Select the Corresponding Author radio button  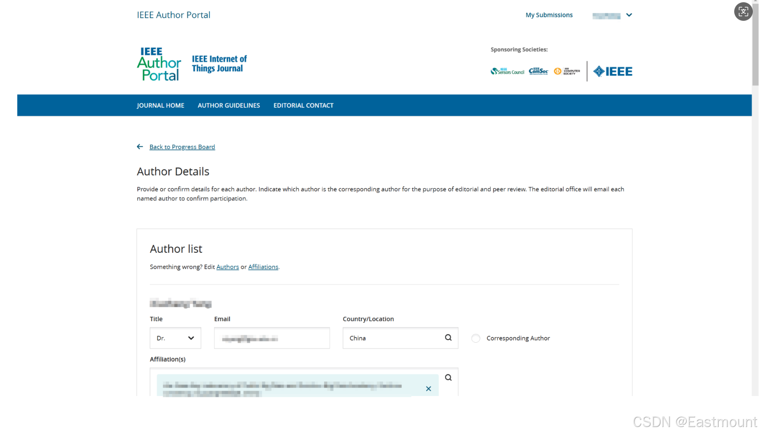(x=476, y=338)
